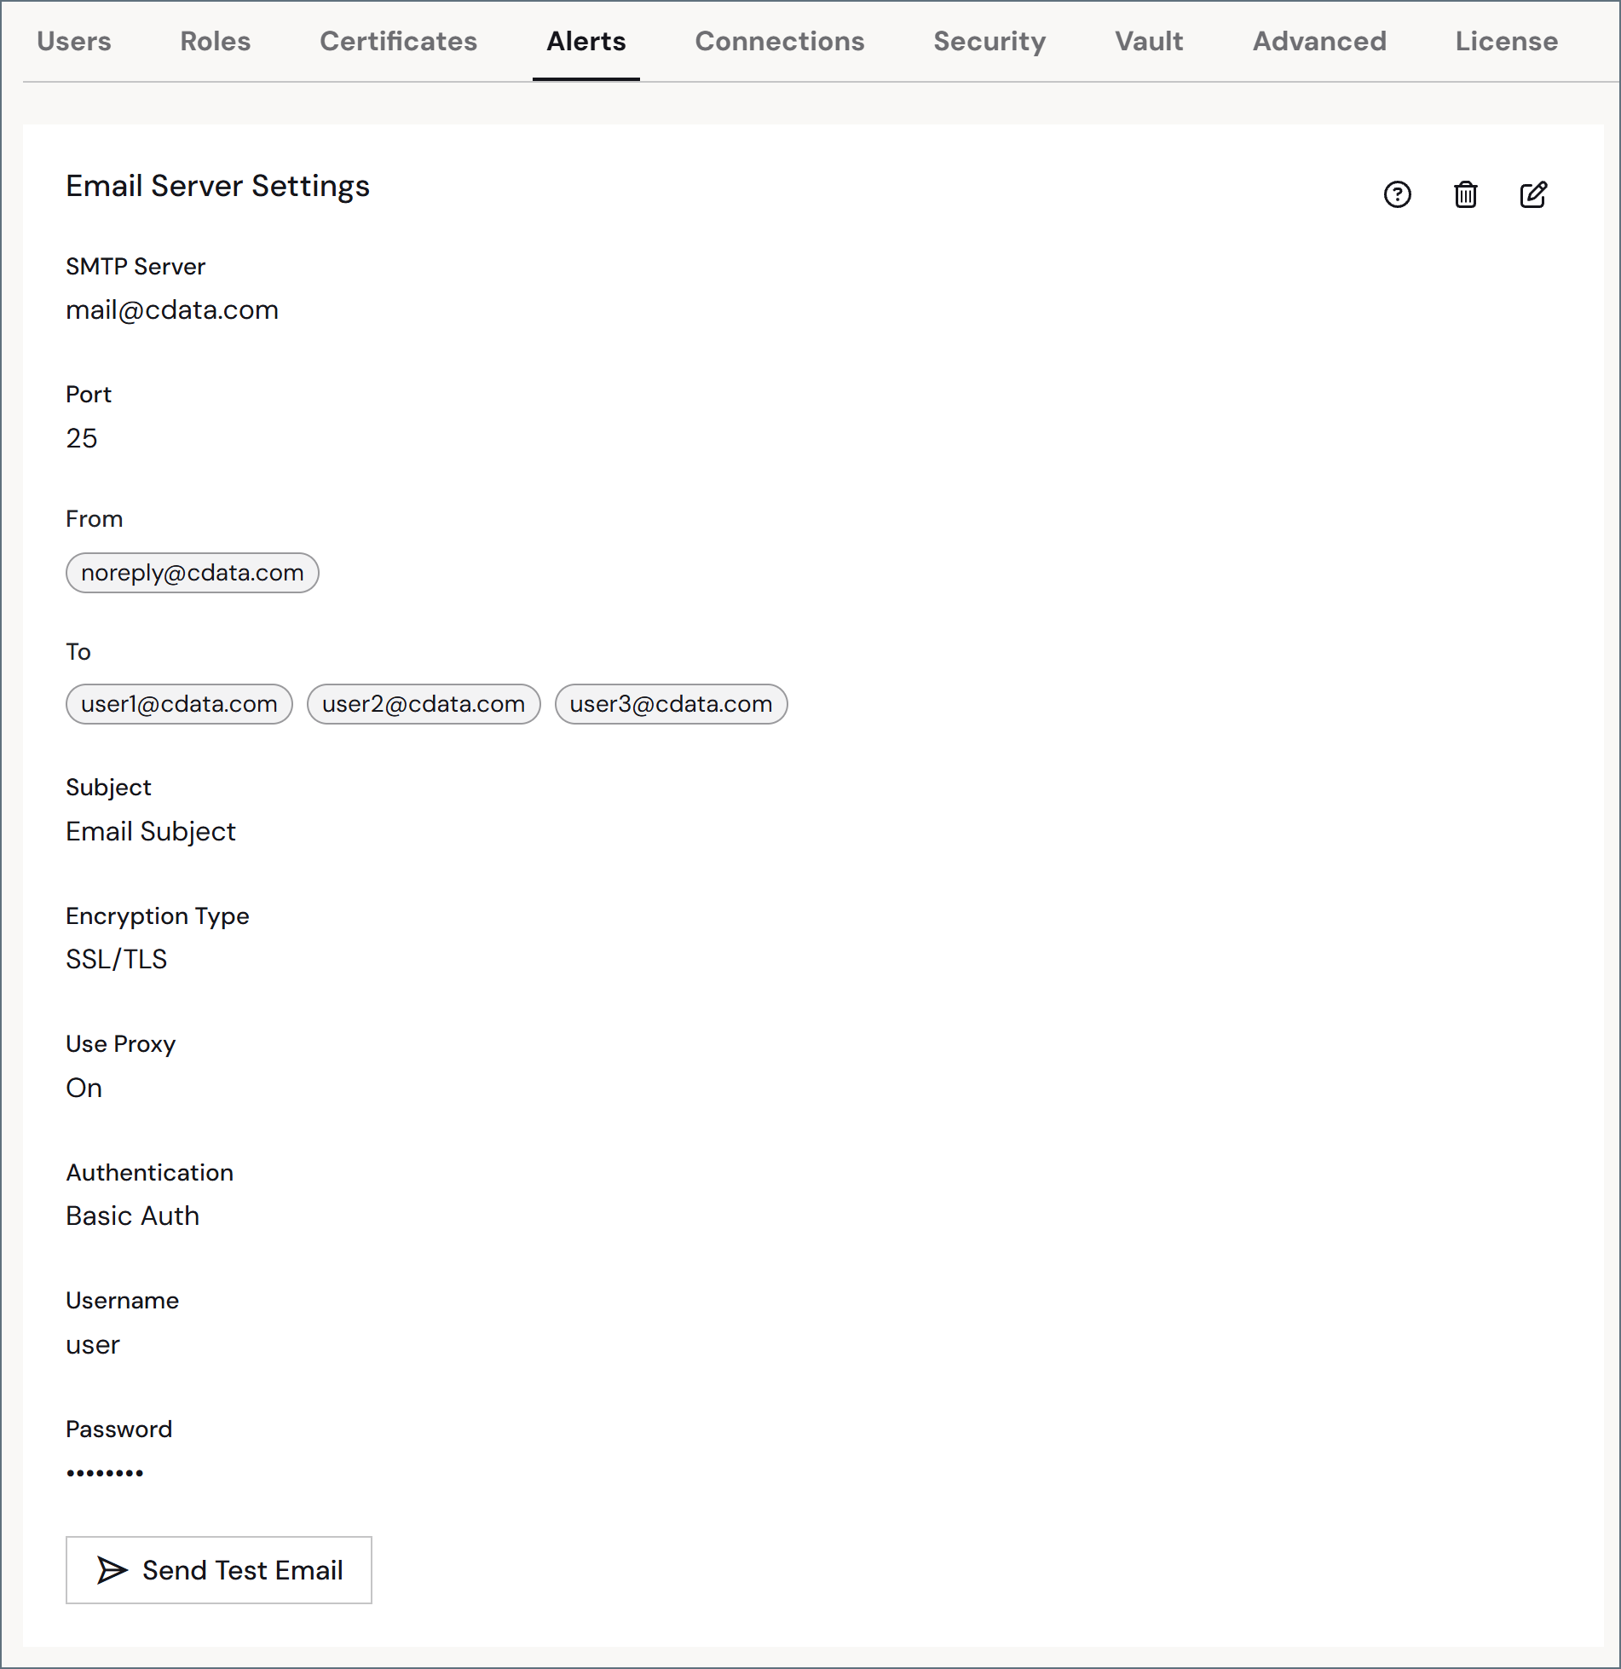Click the Encryption Type label
This screenshot has height=1669, width=1621.
coord(158,916)
